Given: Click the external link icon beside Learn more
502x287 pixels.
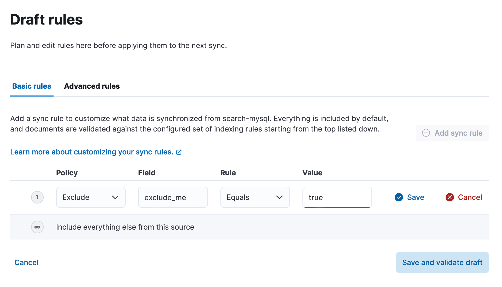Looking at the screenshot, I should pyautogui.click(x=179, y=152).
